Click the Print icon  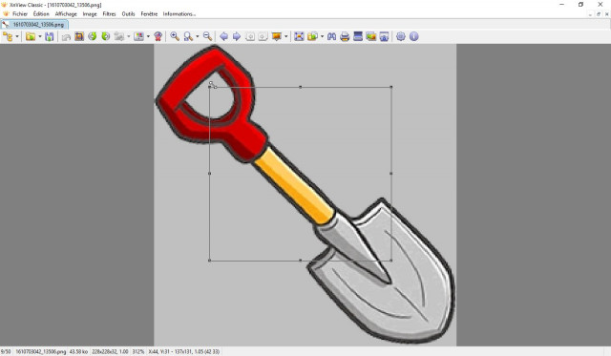pos(345,36)
